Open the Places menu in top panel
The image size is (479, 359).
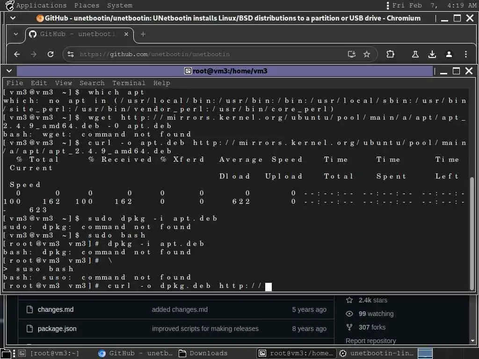click(87, 6)
